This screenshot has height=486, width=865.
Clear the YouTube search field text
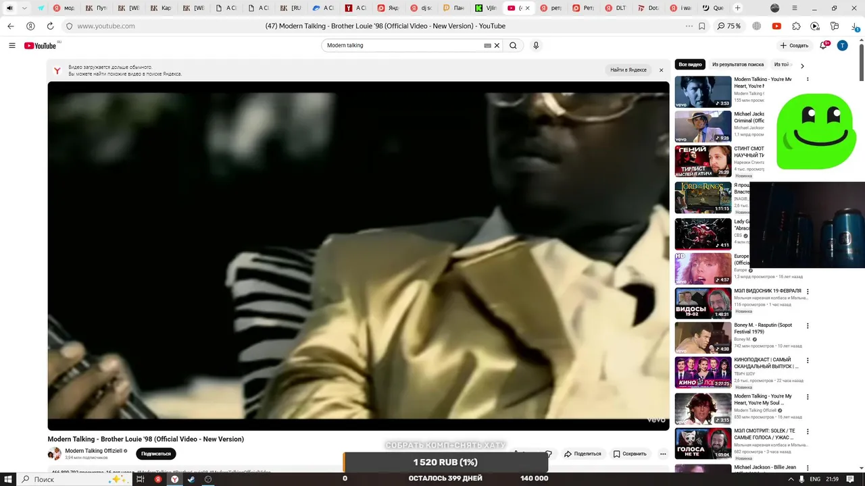[497, 45]
